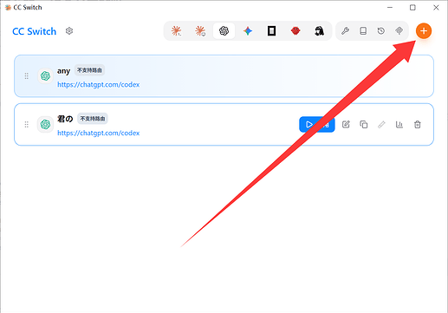
Task: Click the 君の provider name
Action: click(x=65, y=119)
